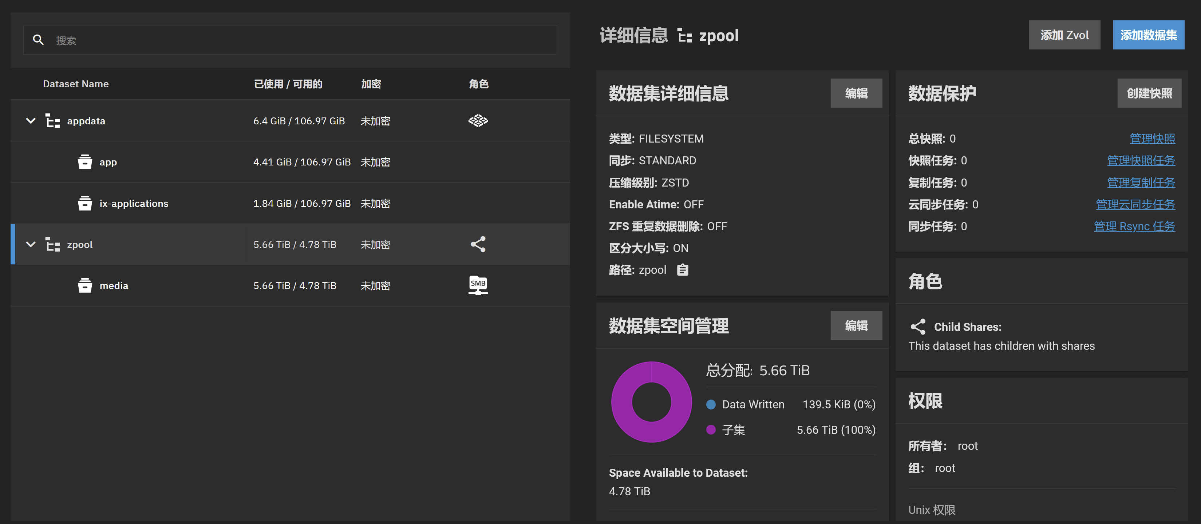The width and height of the screenshot is (1201, 524).
Task: Click the 总分配: 5.66 TiB text
Action: (x=758, y=370)
